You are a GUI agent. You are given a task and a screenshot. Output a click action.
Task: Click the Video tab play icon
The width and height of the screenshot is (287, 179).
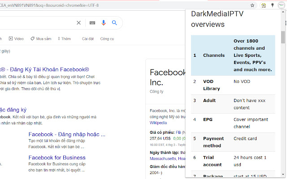[11, 38]
